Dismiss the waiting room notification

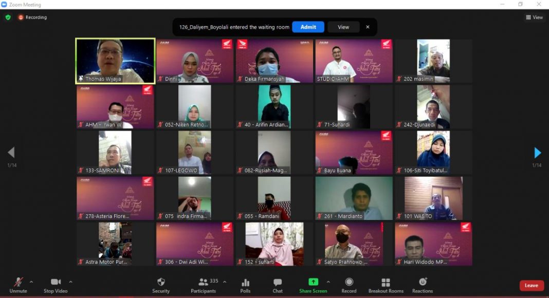click(368, 27)
